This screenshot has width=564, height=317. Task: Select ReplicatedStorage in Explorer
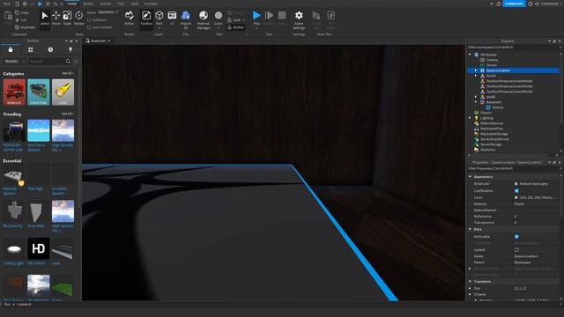point(493,134)
